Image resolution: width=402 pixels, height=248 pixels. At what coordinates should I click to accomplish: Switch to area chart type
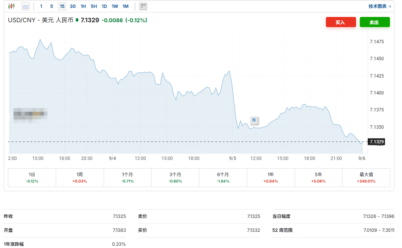(x=26, y=6)
